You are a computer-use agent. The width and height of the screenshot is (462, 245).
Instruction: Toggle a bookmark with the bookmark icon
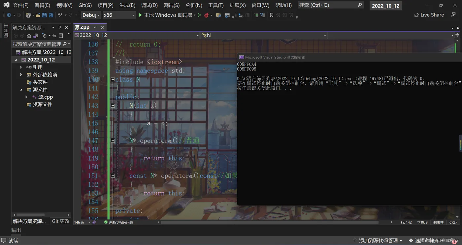pos(272,15)
